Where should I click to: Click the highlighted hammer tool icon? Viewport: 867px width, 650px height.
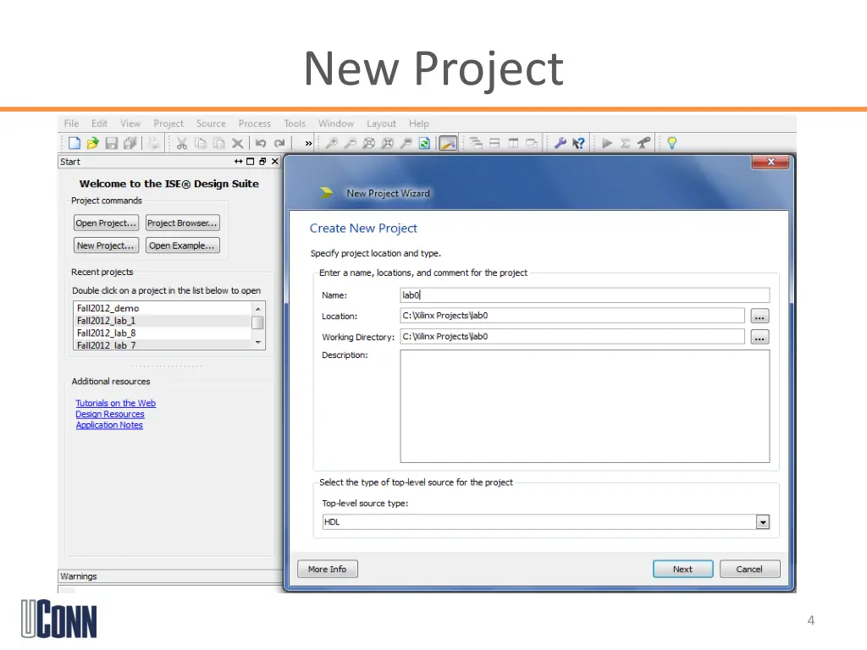tap(448, 143)
